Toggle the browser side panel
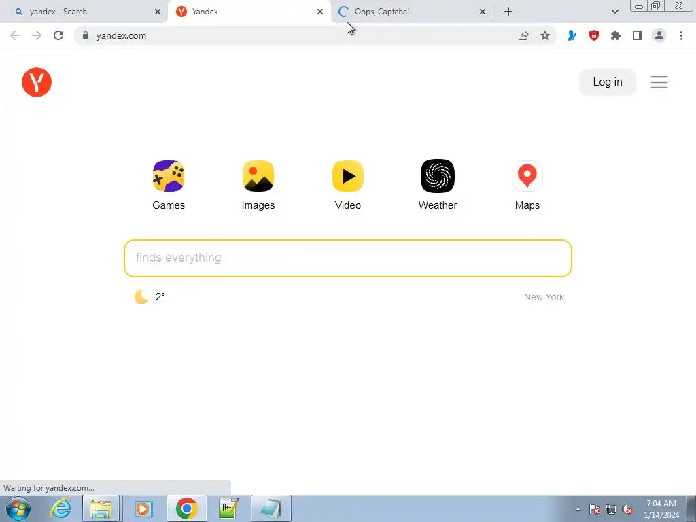The image size is (696, 522). pos(638,35)
